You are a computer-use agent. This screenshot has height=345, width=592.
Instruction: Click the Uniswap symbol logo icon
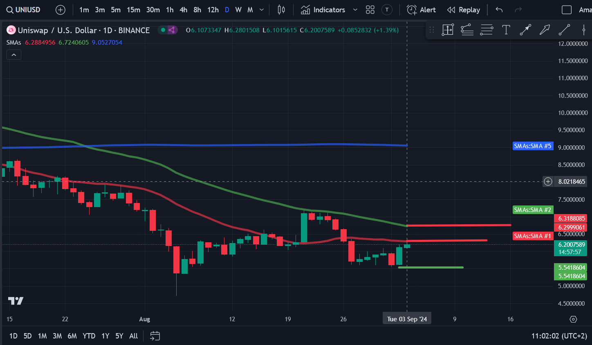(11, 30)
